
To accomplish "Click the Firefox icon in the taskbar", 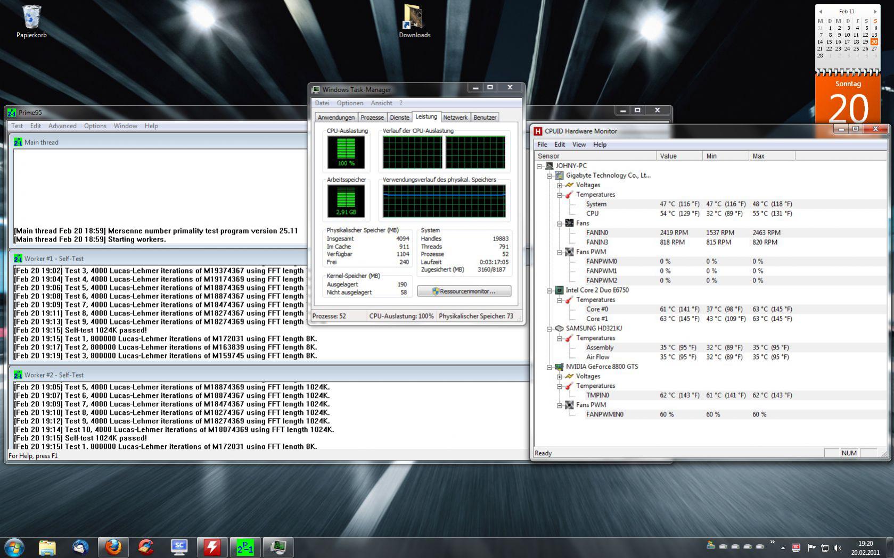I will [113, 547].
